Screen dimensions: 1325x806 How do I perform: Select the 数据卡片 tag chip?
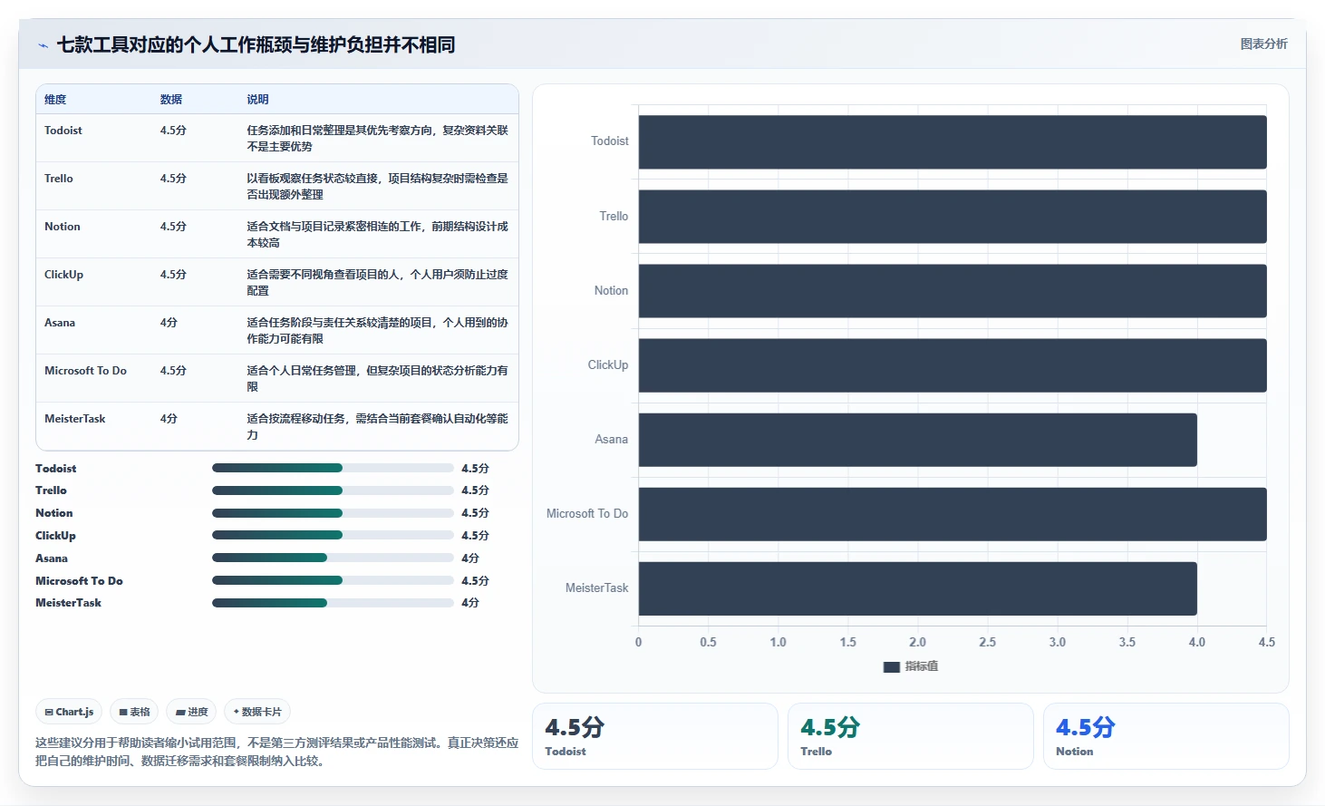(257, 712)
